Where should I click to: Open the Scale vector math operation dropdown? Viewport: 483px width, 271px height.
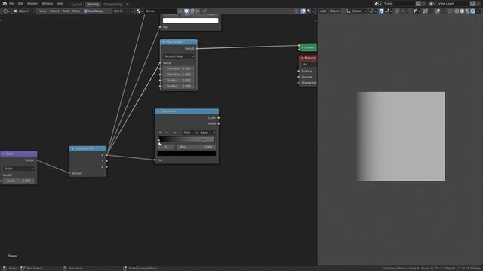point(19,169)
